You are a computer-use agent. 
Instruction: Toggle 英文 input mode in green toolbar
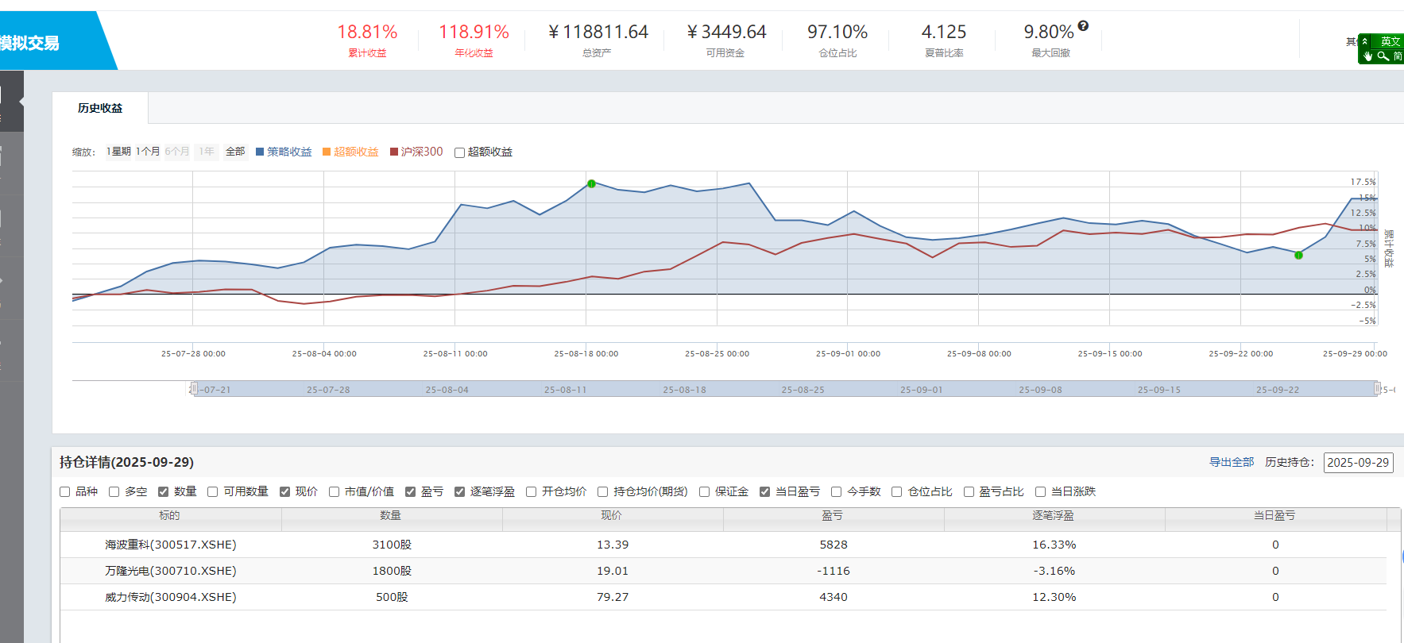1390,41
